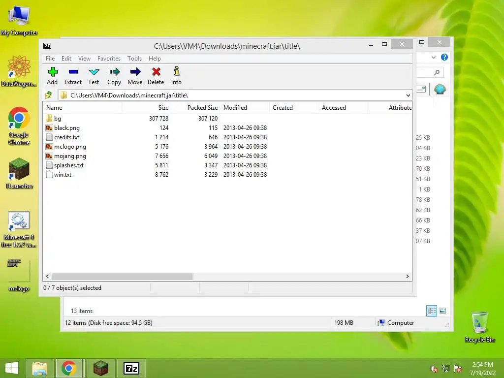Screen dimensions: 504x378
Task: Click the taskbar clock
Action: click(x=482, y=369)
